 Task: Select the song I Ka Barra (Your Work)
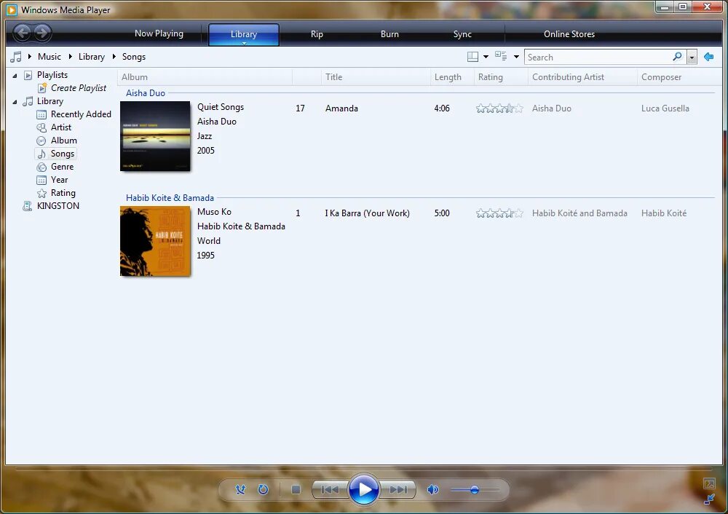point(367,213)
